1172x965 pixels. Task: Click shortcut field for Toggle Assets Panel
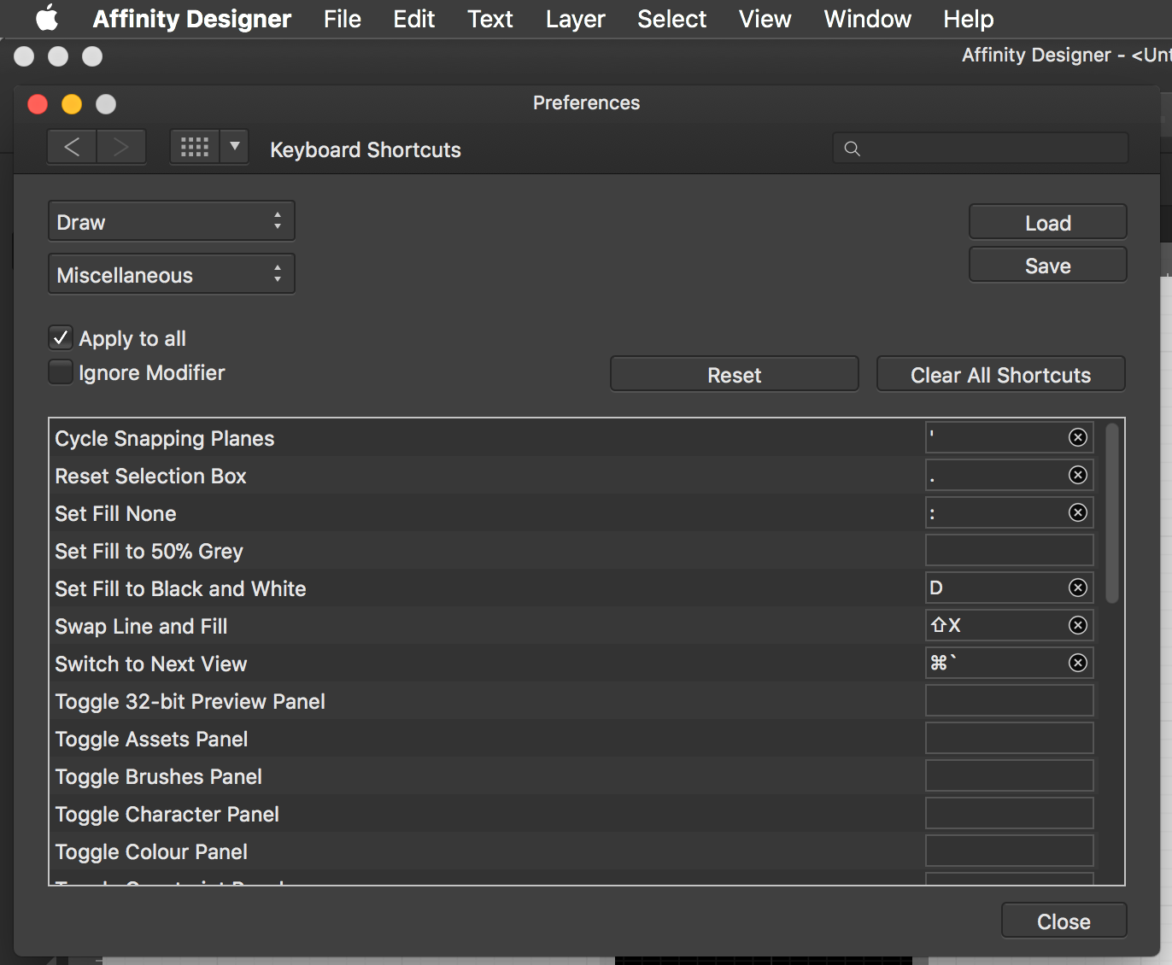(x=1010, y=738)
